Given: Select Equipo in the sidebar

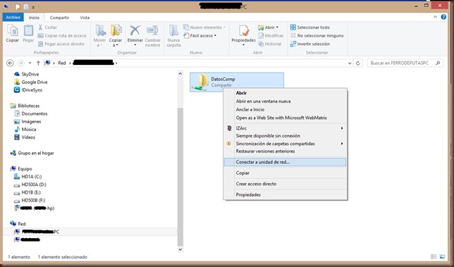Looking at the screenshot, I should pyautogui.click(x=21, y=168).
